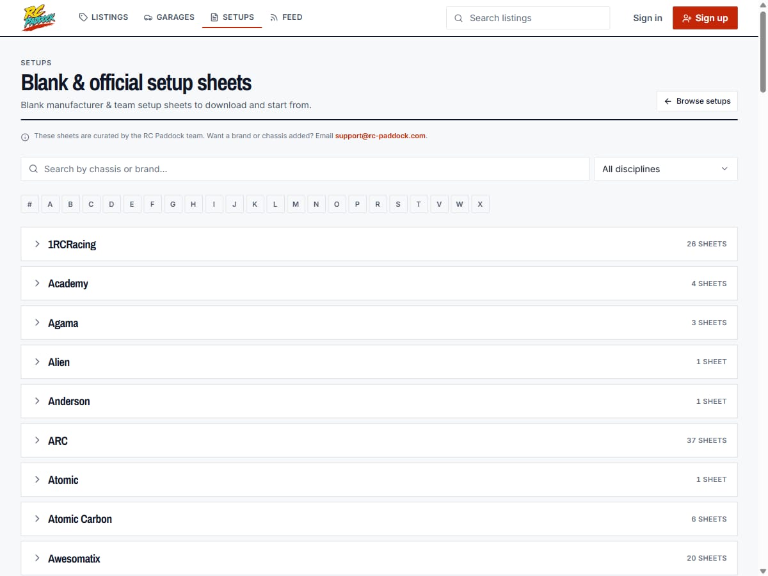
Task: Filter brands by letter E
Action: pos(132,204)
